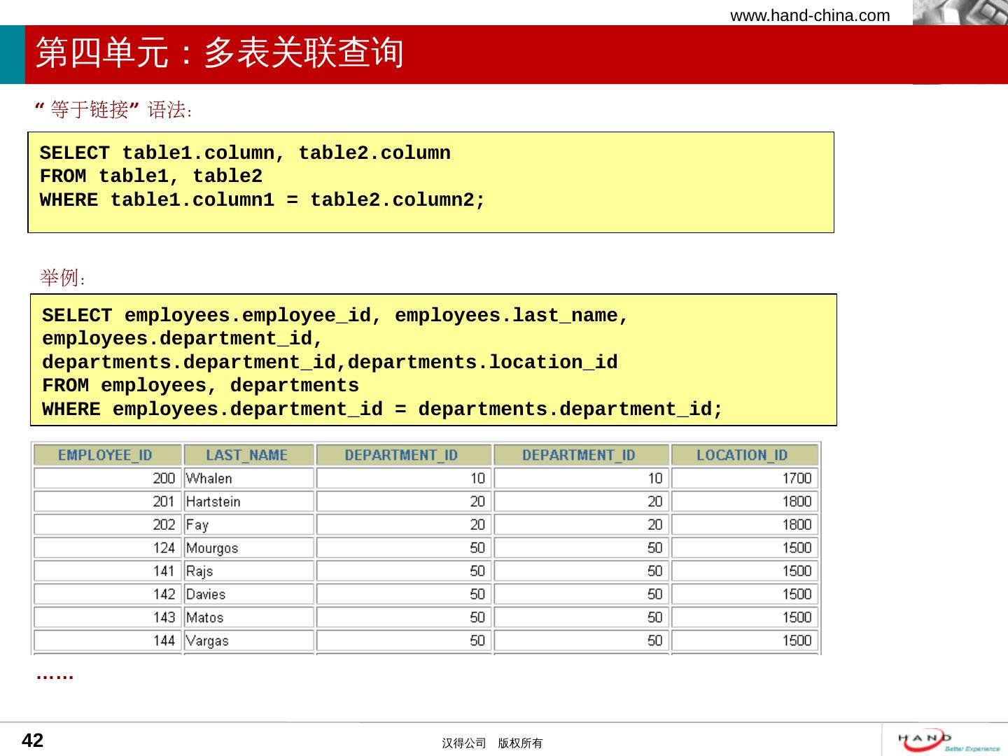Viewport: 1008px width, 756px height.
Task: Click location ID 1700 cell
Action: tap(743, 479)
